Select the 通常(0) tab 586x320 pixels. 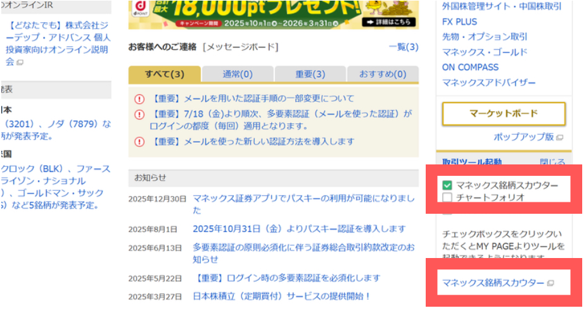[x=238, y=75]
